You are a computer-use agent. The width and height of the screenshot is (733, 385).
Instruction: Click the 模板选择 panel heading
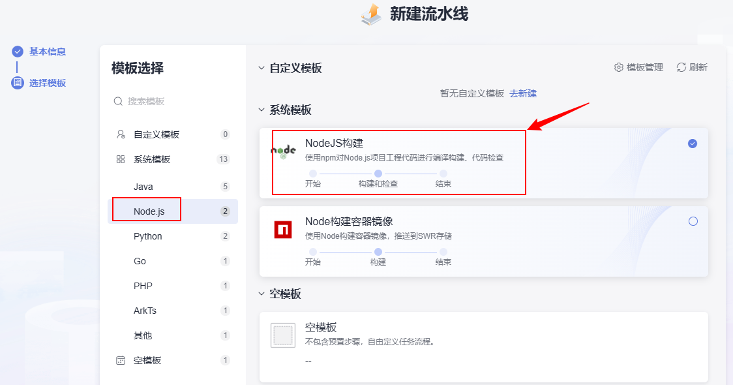click(x=138, y=69)
